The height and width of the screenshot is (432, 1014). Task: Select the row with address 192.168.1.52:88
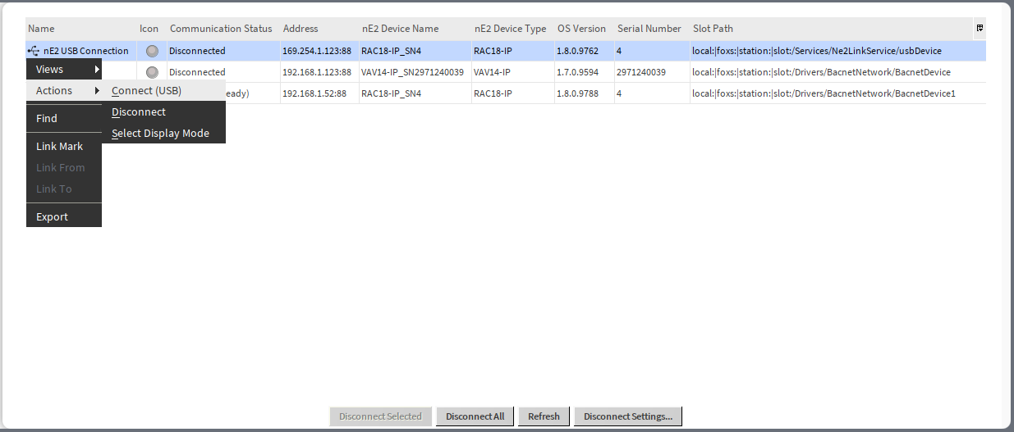316,93
